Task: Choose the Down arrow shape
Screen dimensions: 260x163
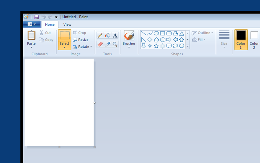Action: click(x=144, y=46)
